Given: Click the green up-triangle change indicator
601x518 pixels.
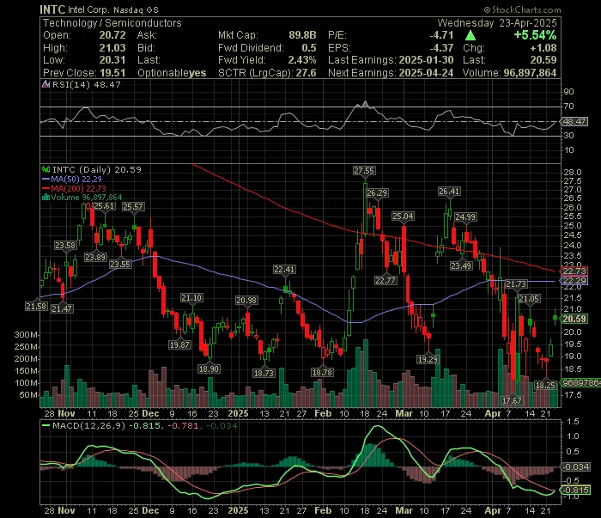Looking at the screenshot, I should 470,36.
